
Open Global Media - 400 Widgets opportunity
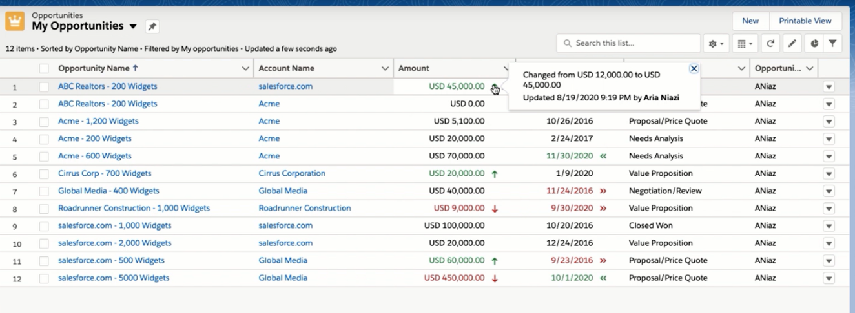108,191
